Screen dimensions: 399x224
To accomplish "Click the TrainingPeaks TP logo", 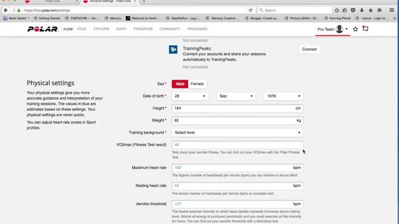I will point(173,50).
